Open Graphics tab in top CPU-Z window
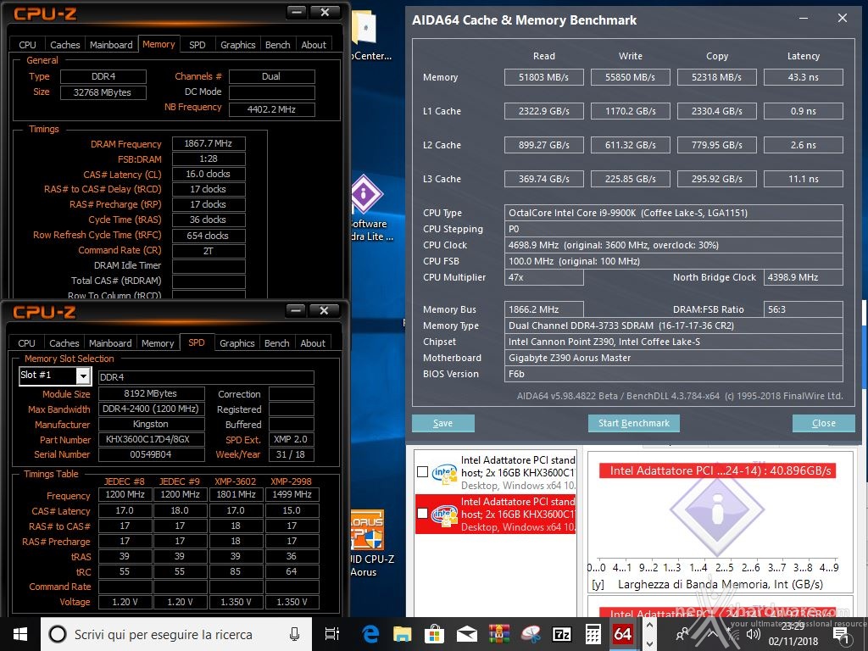Screen dimensions: 868x651 click(237, 45)
